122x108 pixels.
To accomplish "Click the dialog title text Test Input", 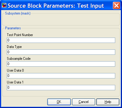I will 91,6.
